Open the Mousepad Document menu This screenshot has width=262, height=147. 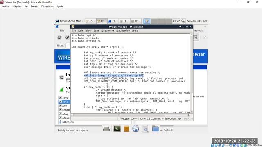click(108, 31)
